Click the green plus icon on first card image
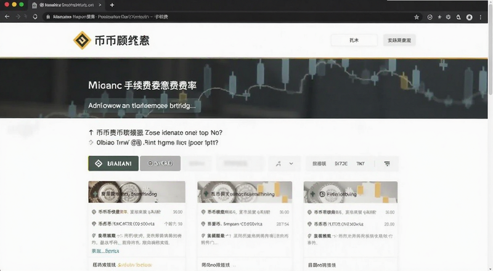This screenshot has height=271, width=493. (96, 194)
